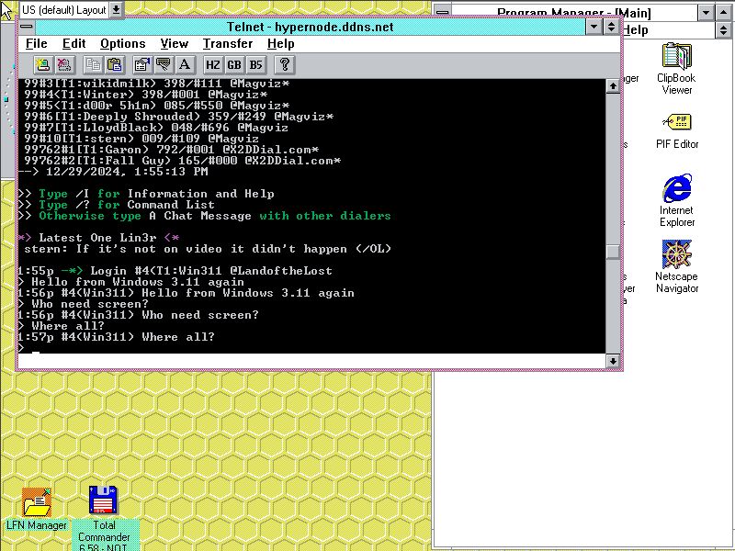Click the Copy toolbar icon
Image resolution: width=735 pixels, height=551 pixels.
pos(93,64)
